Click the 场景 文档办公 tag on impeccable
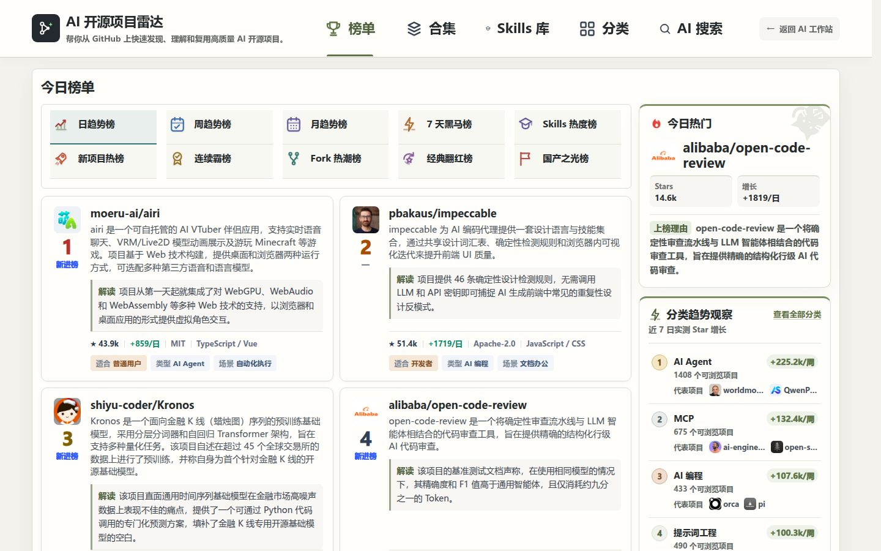The height and width of the screenshot is (551, 881). 525,363
